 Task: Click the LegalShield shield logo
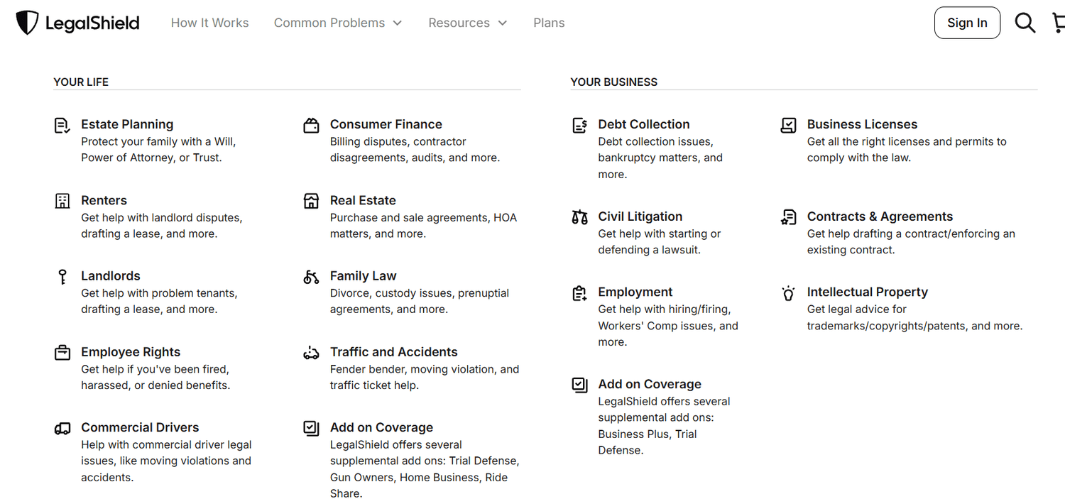[27, 22]
